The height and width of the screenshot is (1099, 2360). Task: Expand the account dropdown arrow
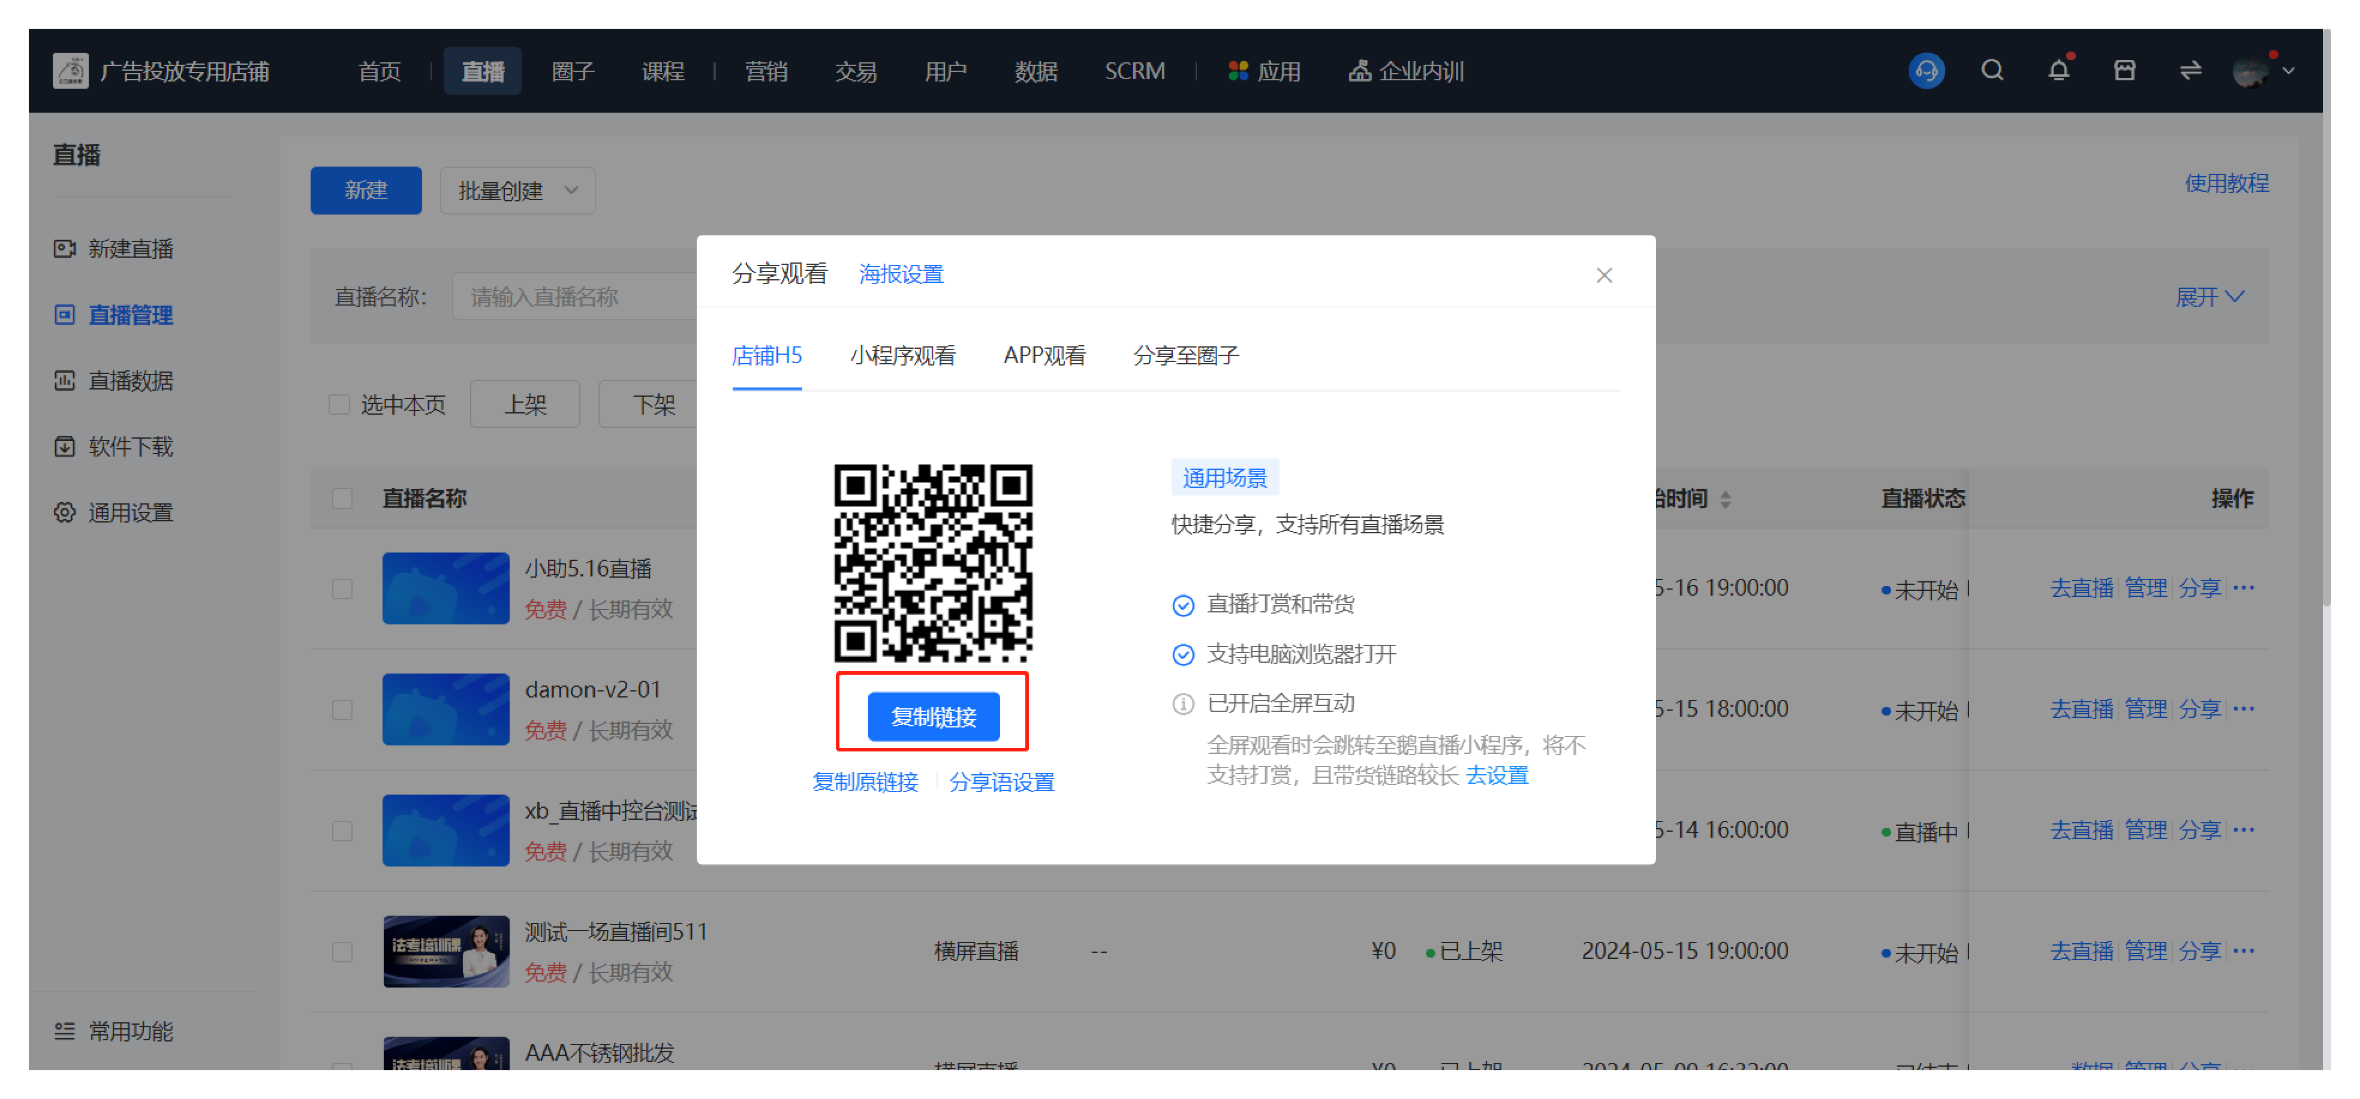2289,71
